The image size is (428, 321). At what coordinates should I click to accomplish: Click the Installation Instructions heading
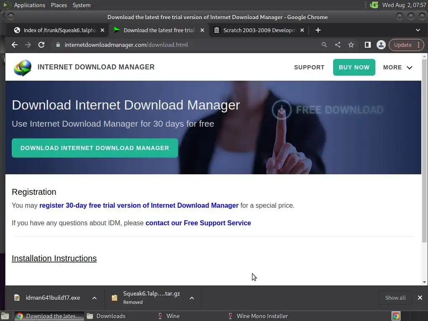[x=54, y=258]
